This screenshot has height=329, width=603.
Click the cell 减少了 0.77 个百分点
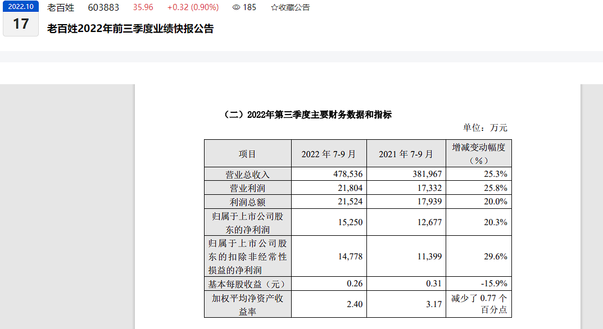click(x=479, y=304)
